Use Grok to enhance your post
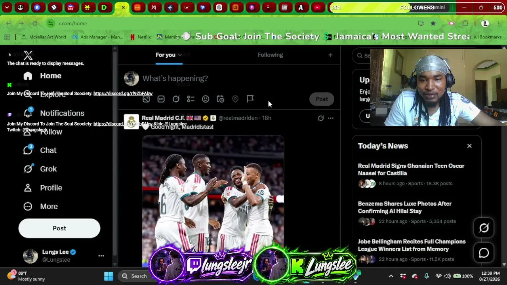This screenshot has height=285, width=507. coord(176,99)
